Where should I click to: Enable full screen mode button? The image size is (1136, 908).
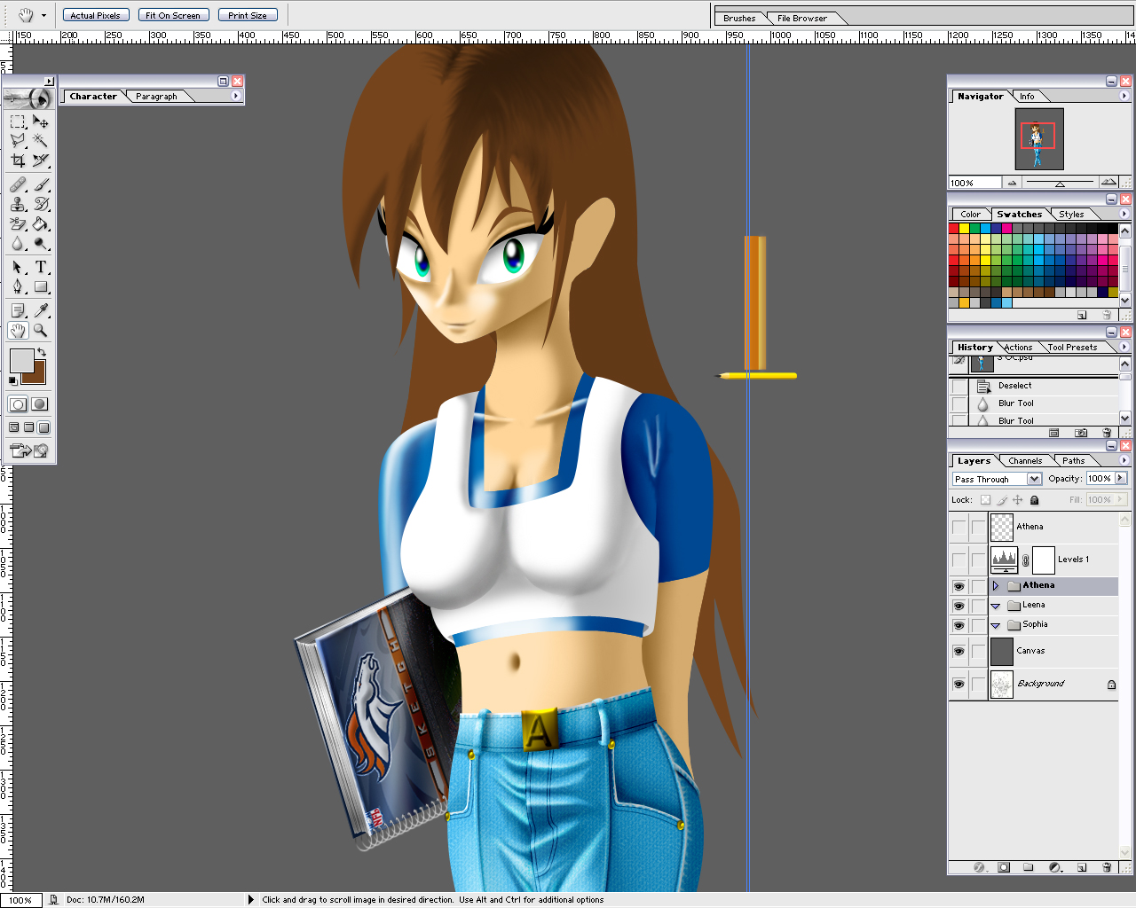point(43,427)
